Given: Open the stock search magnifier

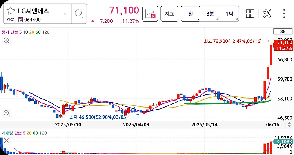Looking at the screenshot, I should 79,14.
